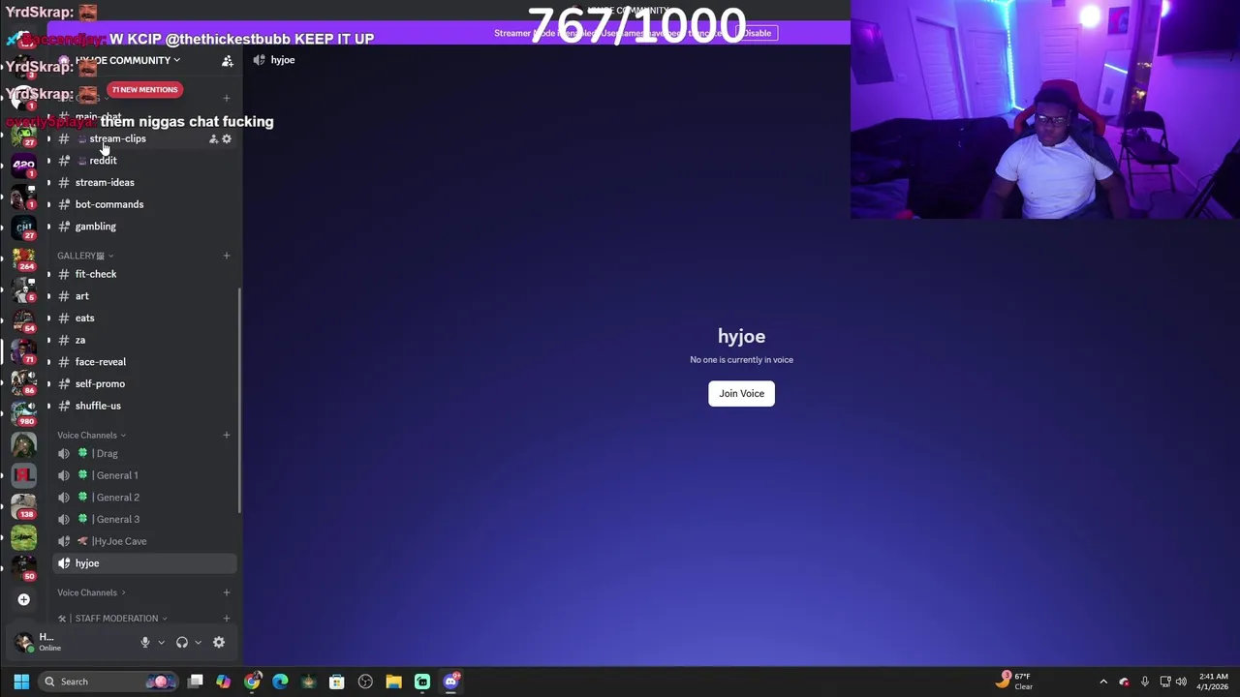
Task: Open the face-reveal channel
Action: (x=143, y=362)
